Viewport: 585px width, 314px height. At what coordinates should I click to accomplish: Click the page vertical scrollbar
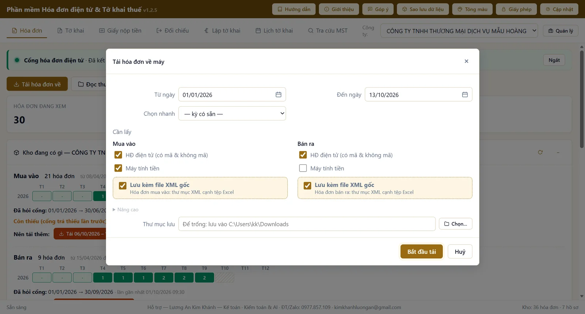point(582,99)
